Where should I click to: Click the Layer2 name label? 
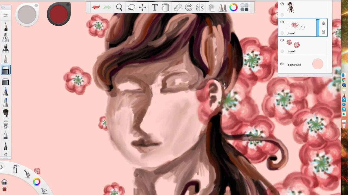click(x=291, y=51)
